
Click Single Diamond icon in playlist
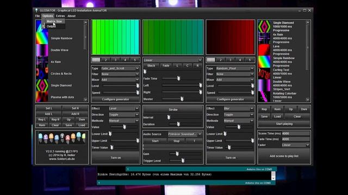click(264, 27)
